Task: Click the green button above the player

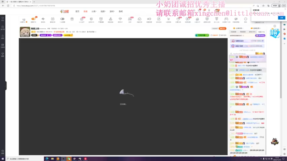Action: [x=202, y=35]
